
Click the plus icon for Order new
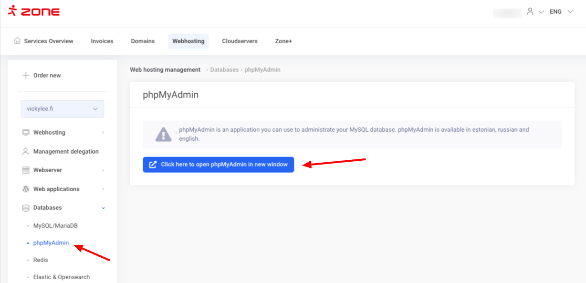click(26, 75)
